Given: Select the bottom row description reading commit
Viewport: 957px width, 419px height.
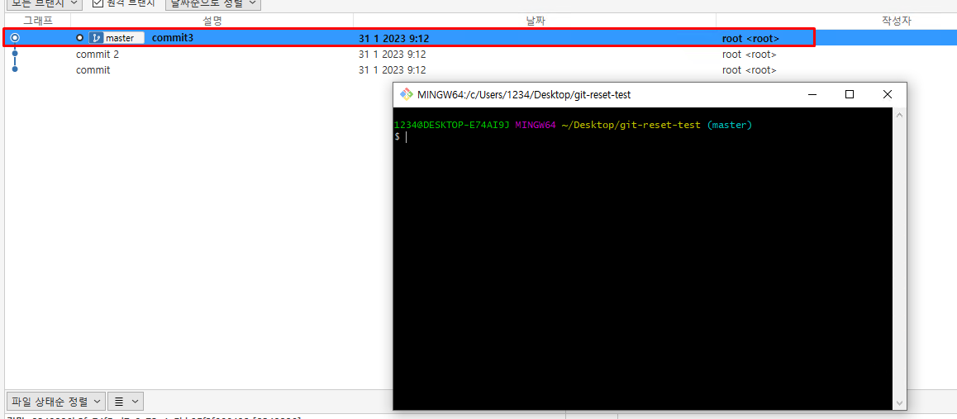Looking at the screenshot, I should [93, 69].
